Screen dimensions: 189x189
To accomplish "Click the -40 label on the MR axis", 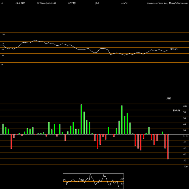I will (184, 149).
